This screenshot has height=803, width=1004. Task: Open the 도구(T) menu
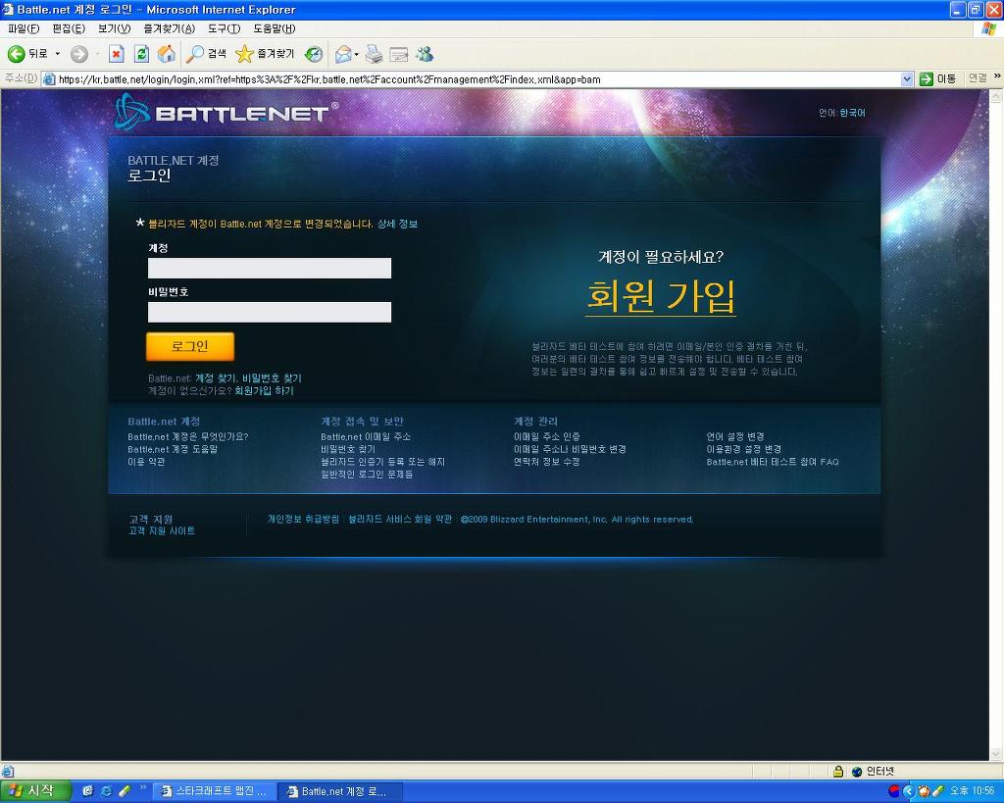pos(224,28)
